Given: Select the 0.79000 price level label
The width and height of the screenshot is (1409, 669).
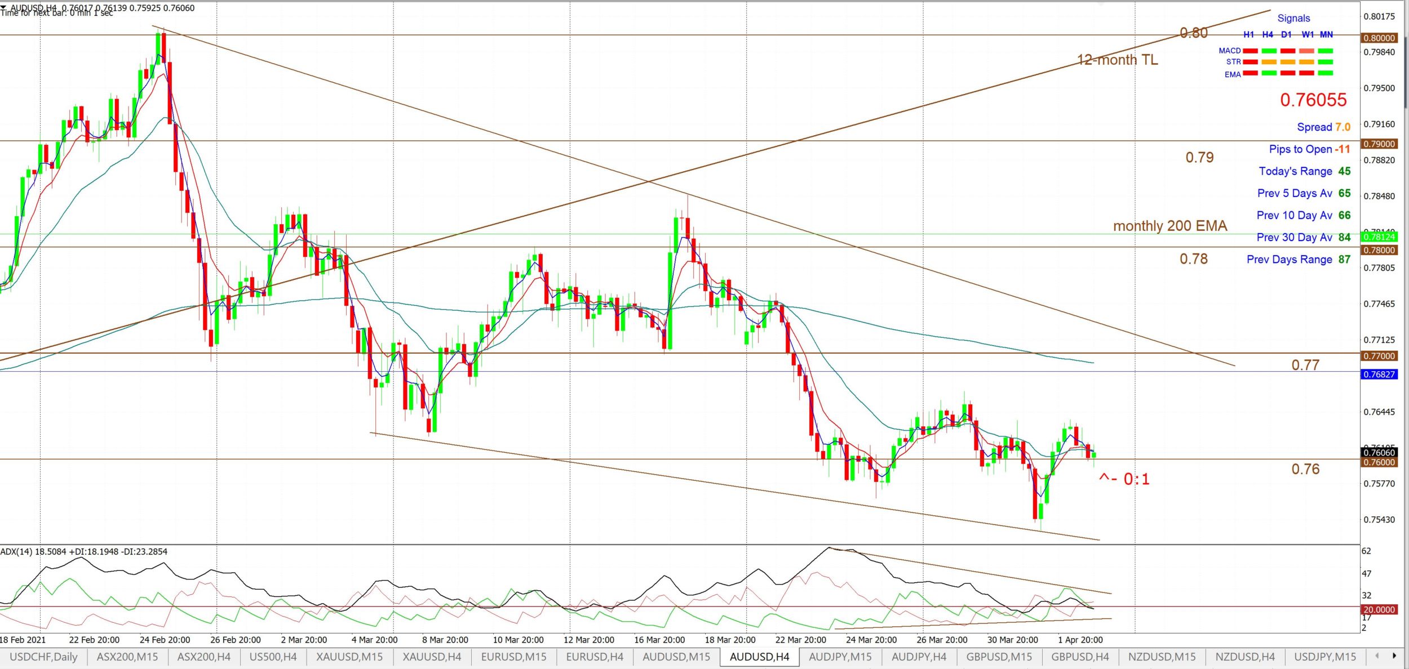Looking at the screenshot, I should point(1379,144).
